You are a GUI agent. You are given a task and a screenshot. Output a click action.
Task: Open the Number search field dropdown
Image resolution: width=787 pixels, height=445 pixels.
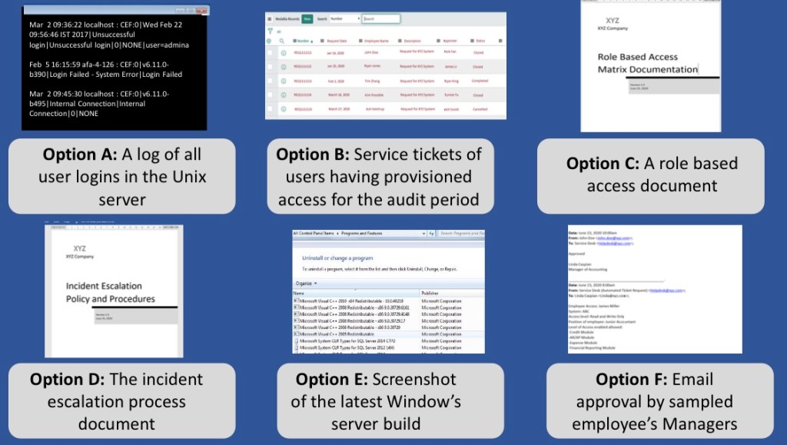(345, 18)
